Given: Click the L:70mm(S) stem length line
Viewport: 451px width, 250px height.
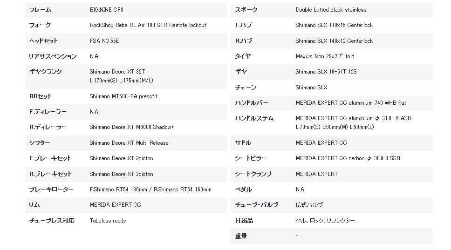Looking at the screenshot, I should tap(335, 127).
